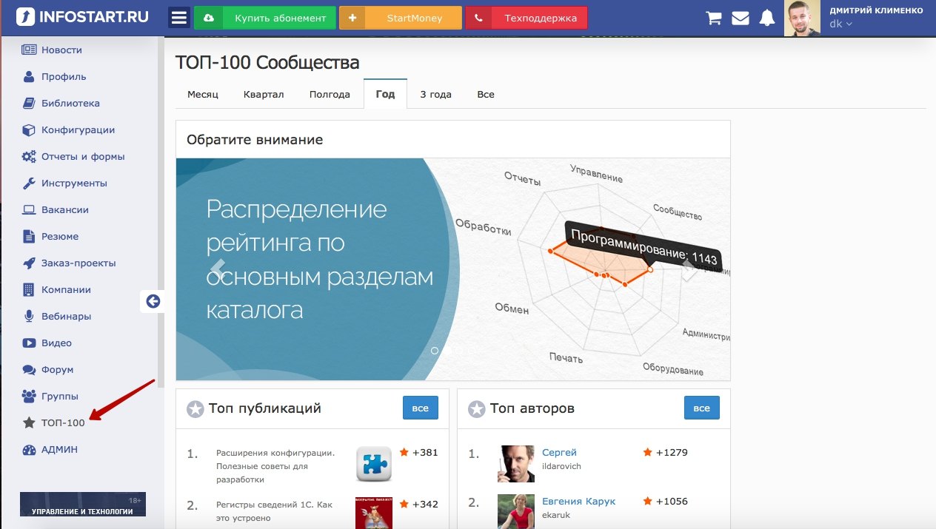Image resolution: width=936 pixels, height=529 pixels.
Task: Click ДМИТРИЙ КЛИМЕНКО user name
Action: click(876, 10)
